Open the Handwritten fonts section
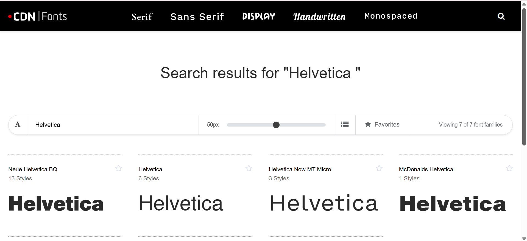 coord(319,16)
